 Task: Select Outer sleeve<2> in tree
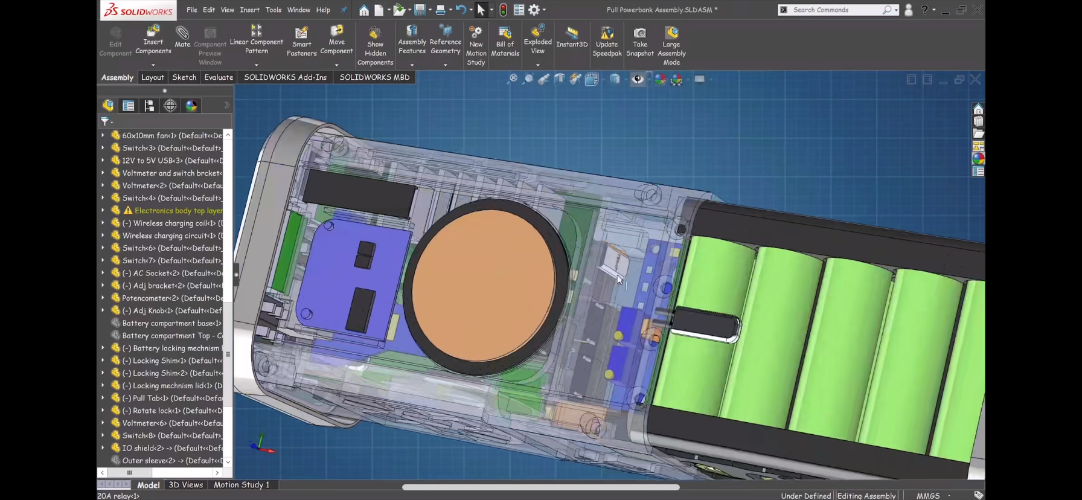point(171,461)
